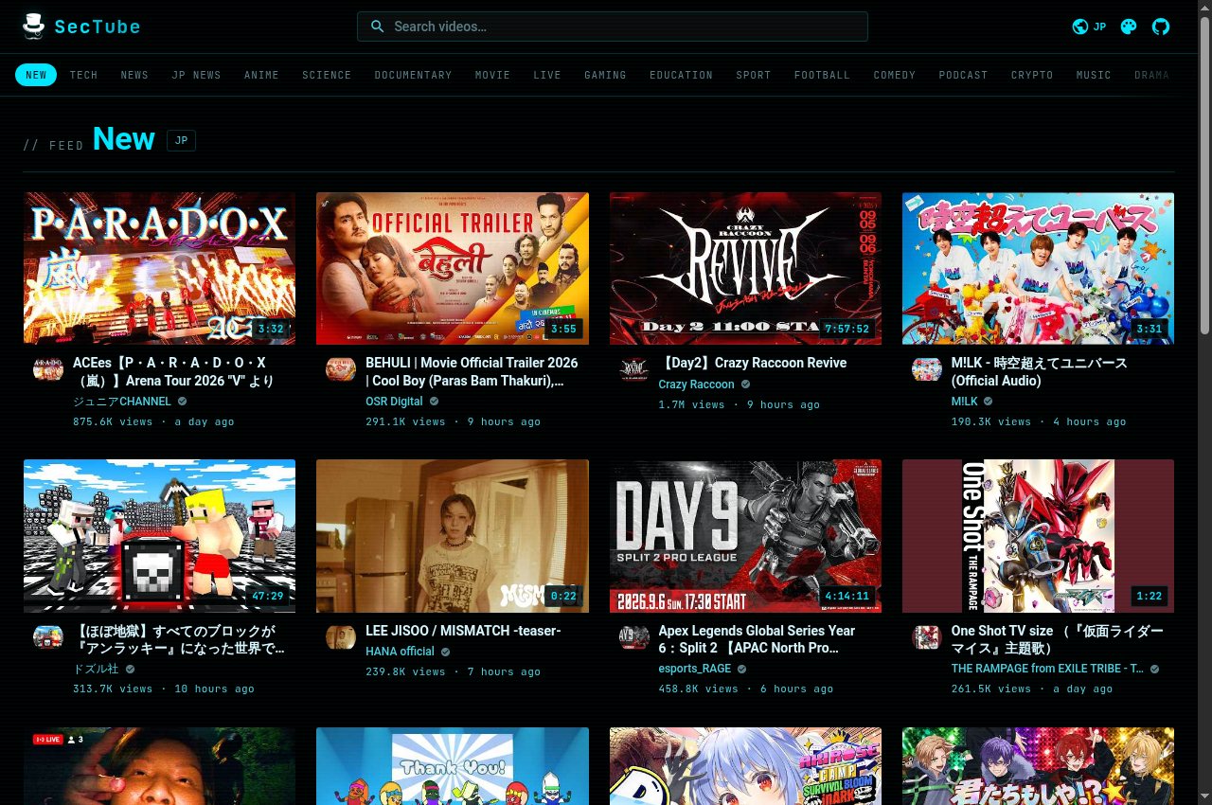The image size is (1212, 805).
Task: Play the BEHULI Official Trailer thumbnail
Action: point(453,268)
